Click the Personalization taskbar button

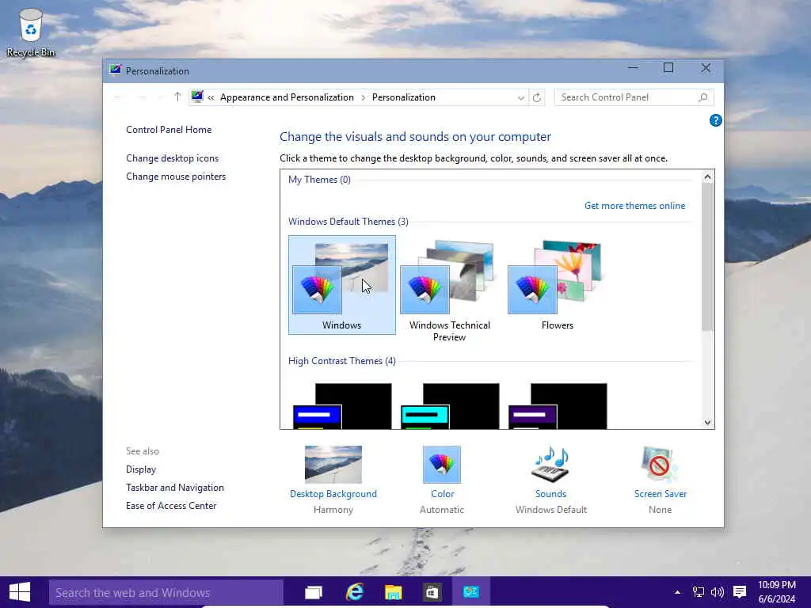pyautogui.click(x=470, y=592)
